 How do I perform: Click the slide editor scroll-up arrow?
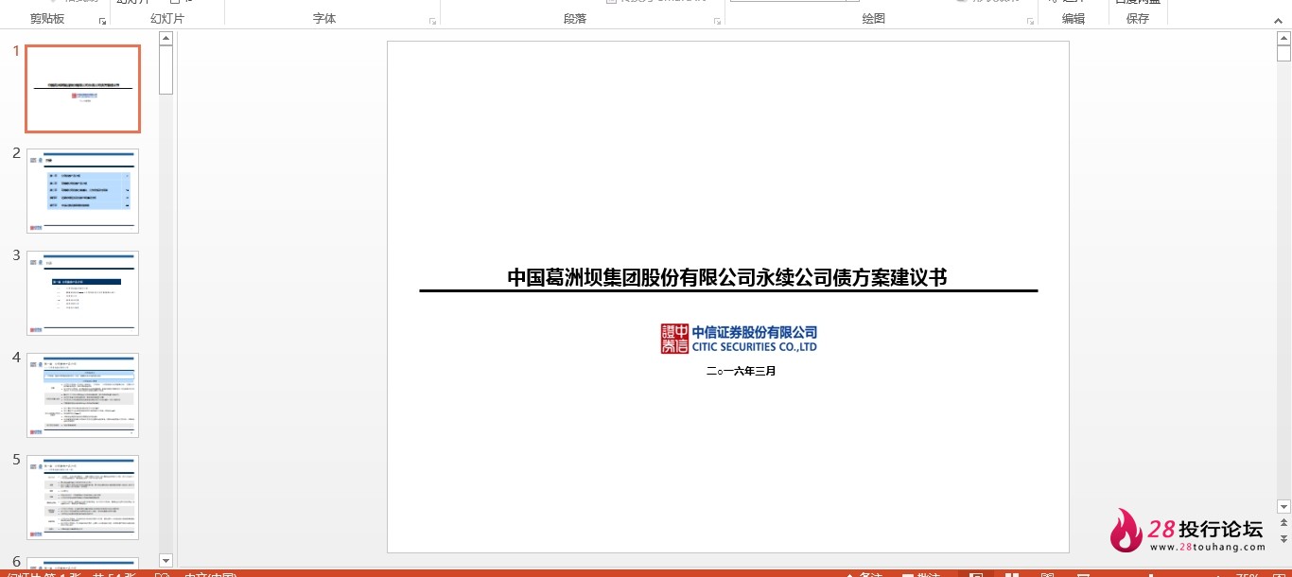[1283, 38]
